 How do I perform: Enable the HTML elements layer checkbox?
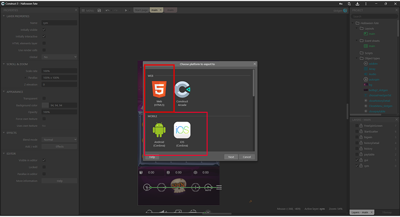[x=44, y=43]
